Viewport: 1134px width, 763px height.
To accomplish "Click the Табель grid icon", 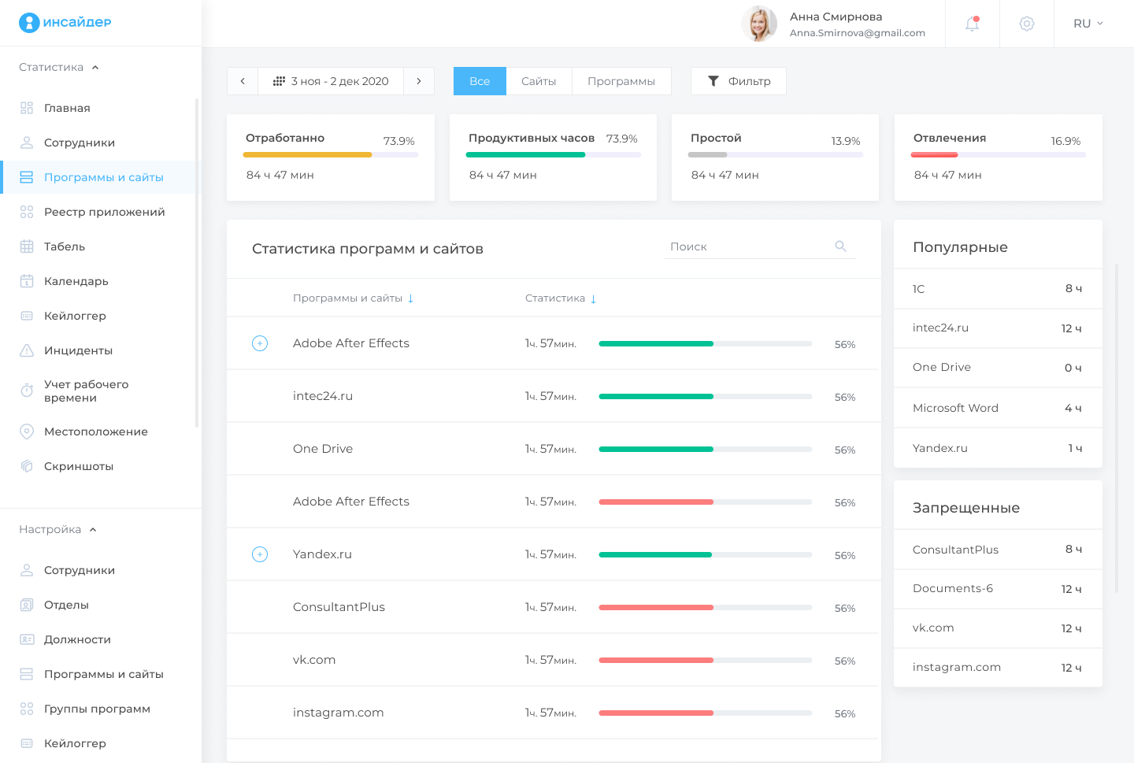I will coord(27,246).
